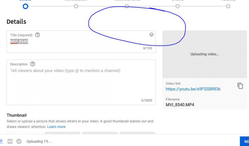Click the SD processing status icon

[10, 141]
